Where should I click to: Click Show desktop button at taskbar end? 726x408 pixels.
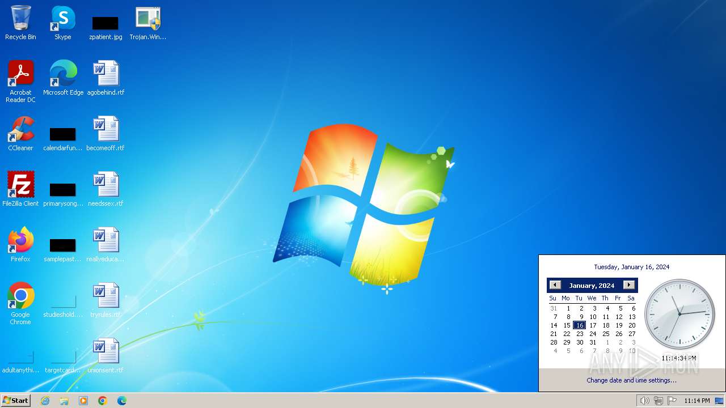click(x=719, y=401)
